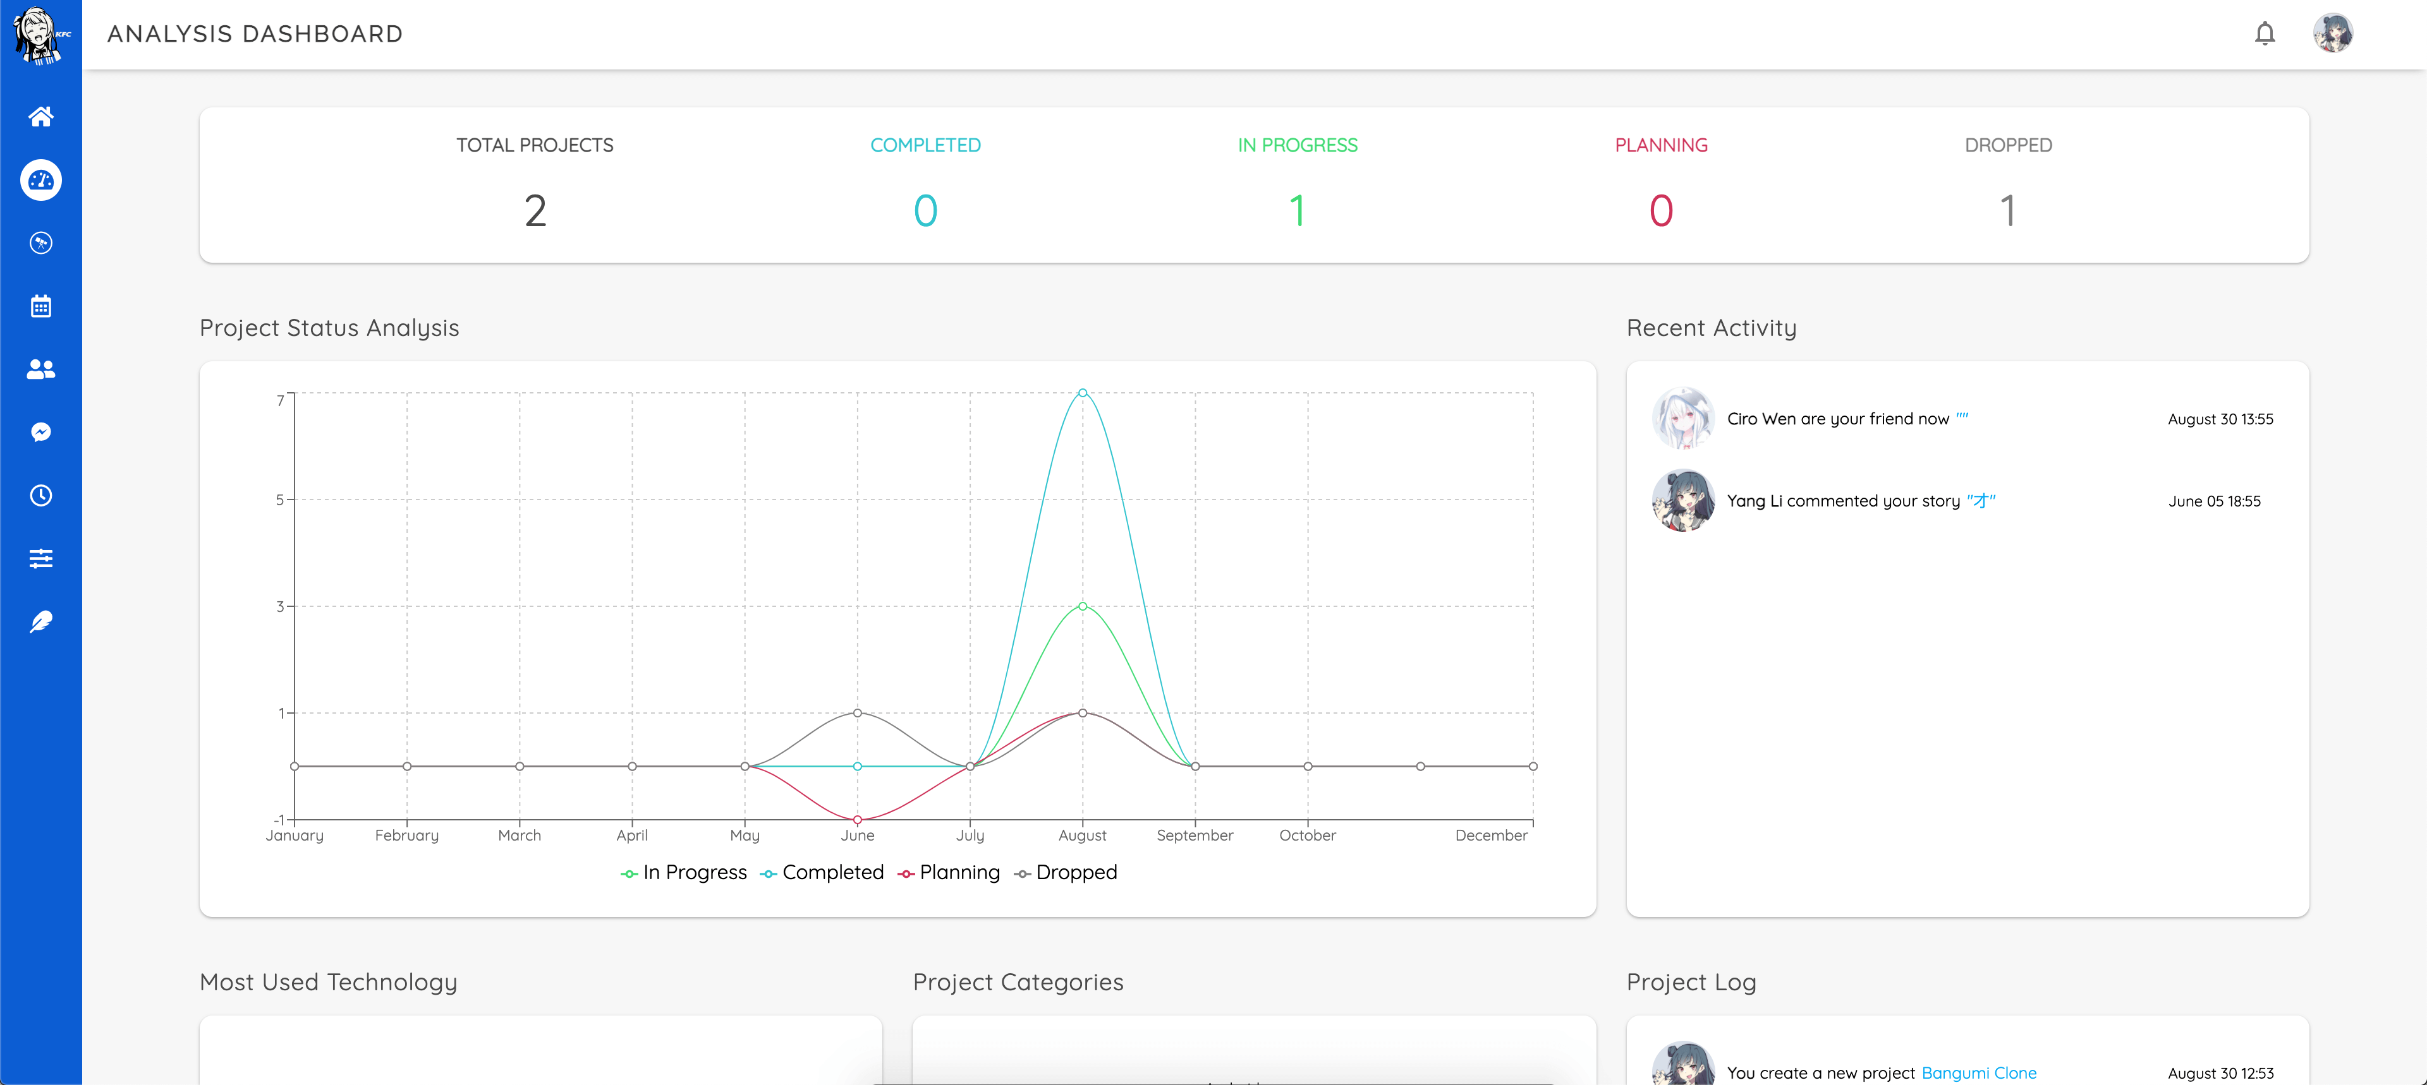The width and height of the screenshot is (2427, 1085).
Task: Click the August Completed data point peak
Action: [1083, 393]
